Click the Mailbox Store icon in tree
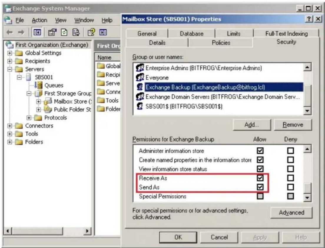Screen dimensions: 325x248 pyautogui.click(x=48, y=102)
